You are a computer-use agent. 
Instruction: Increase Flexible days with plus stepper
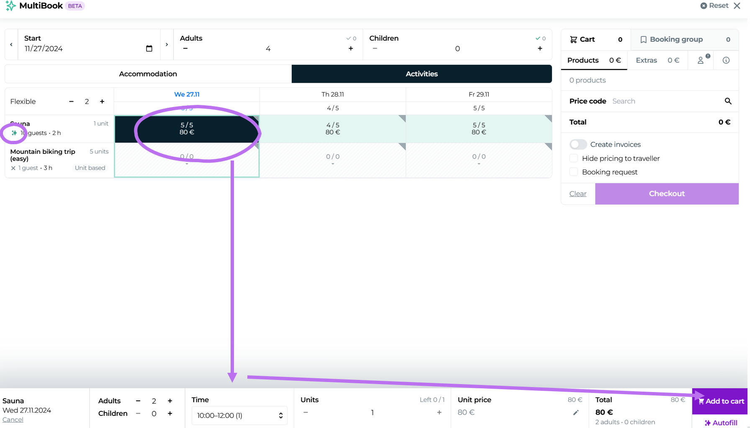(102, 102)
